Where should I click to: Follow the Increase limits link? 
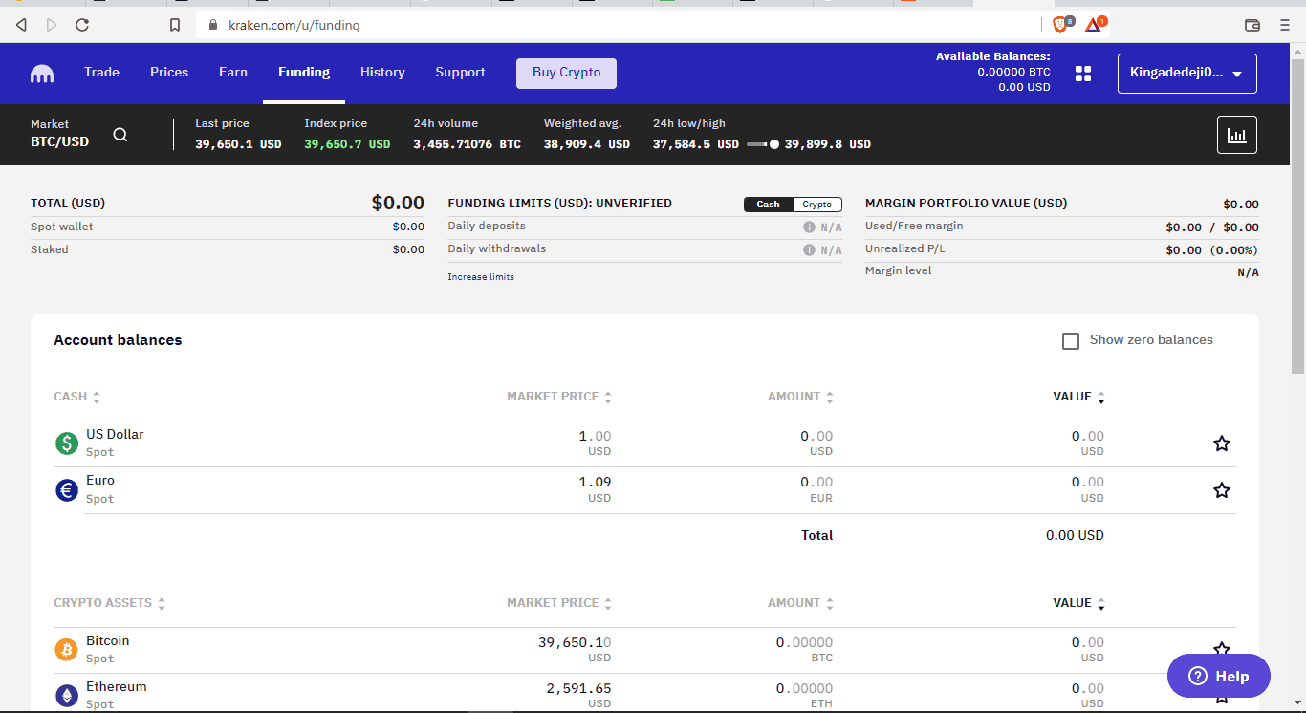click(x=481, y=277)
